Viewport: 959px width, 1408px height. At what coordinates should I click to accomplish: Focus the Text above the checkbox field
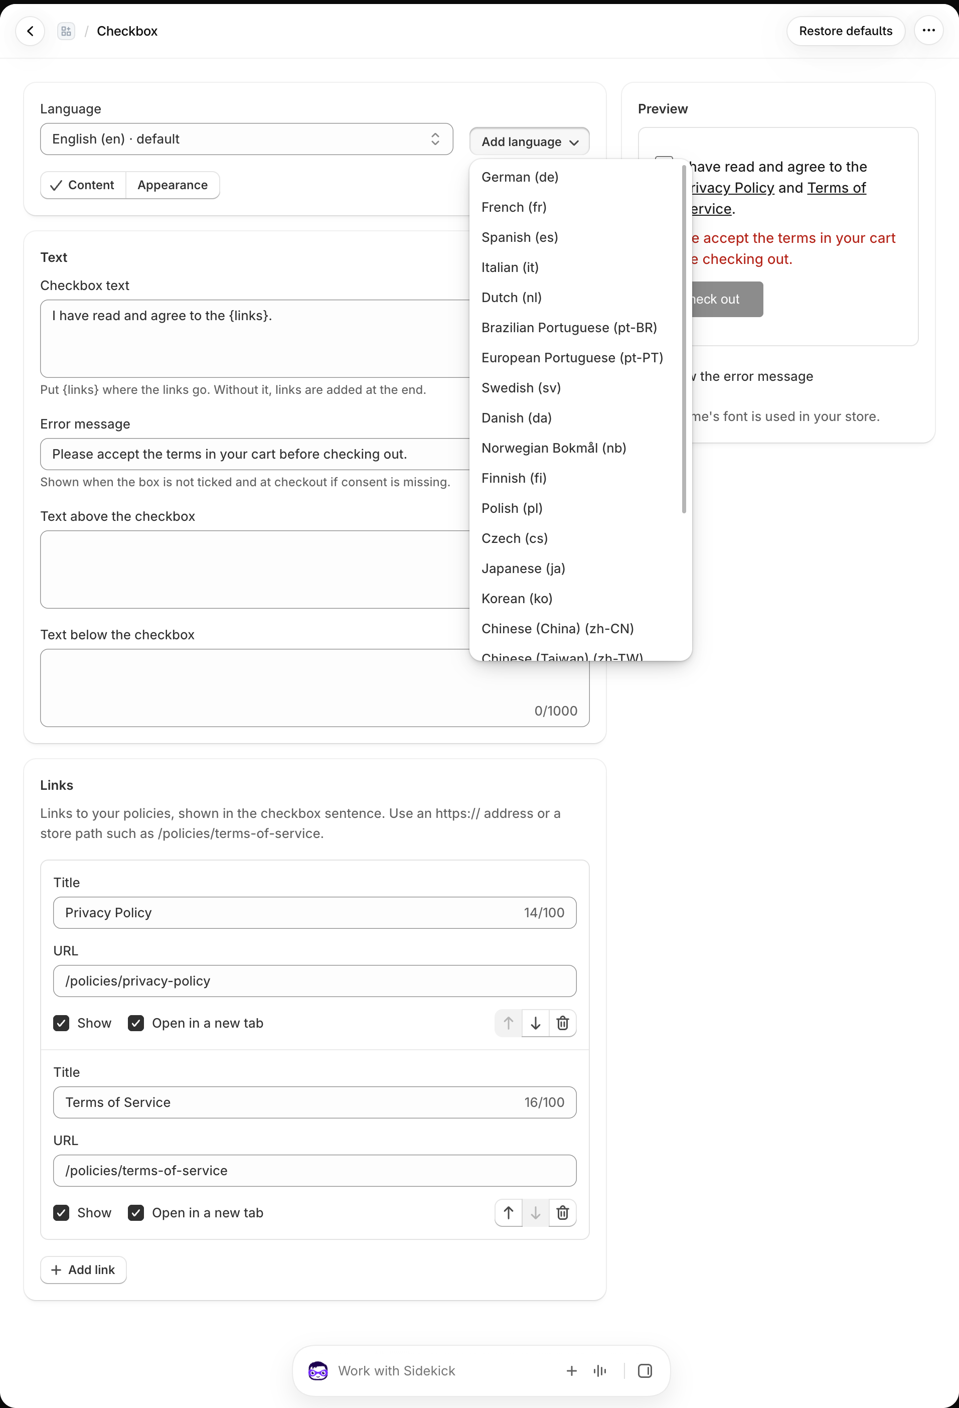[x=255, y=570]
